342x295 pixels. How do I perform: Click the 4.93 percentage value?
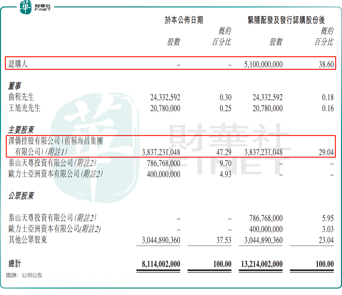coord(226,174)
